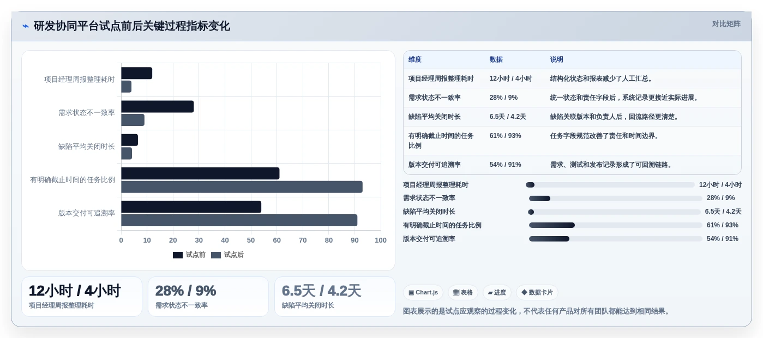This screenshot has width=763, height=338.
Task: Select the 进度 tag chip
Action: click(x=497, y=292)
